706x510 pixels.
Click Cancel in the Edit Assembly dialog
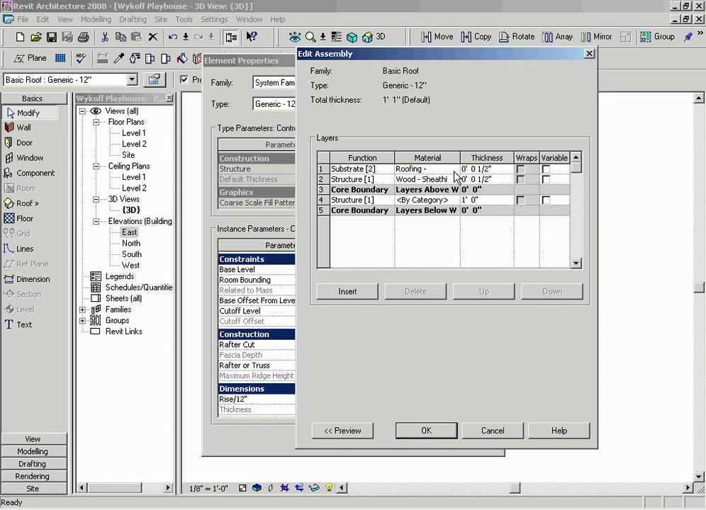coord(493,431)
